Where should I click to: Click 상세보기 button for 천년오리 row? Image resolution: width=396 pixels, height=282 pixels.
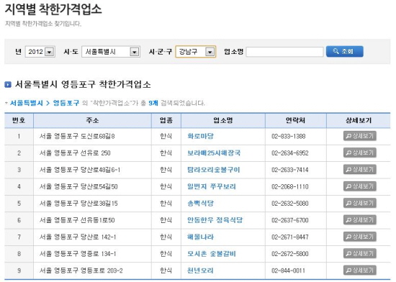pyautogui.click(x=360, y=270)
